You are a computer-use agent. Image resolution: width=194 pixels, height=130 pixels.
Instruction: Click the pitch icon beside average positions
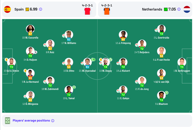8,120
